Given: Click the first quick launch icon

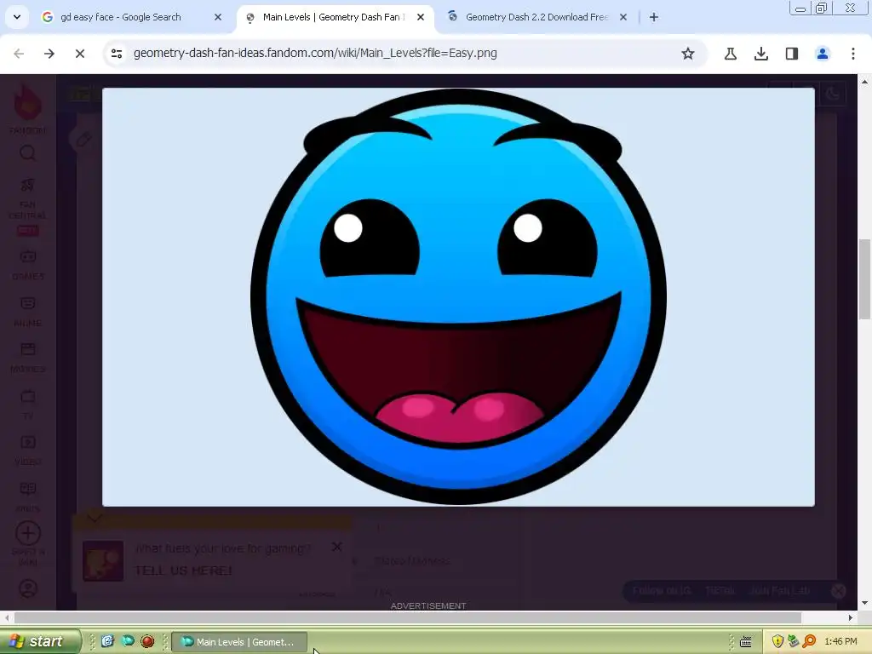Looking at the screenshot, I should click(107, 641).
